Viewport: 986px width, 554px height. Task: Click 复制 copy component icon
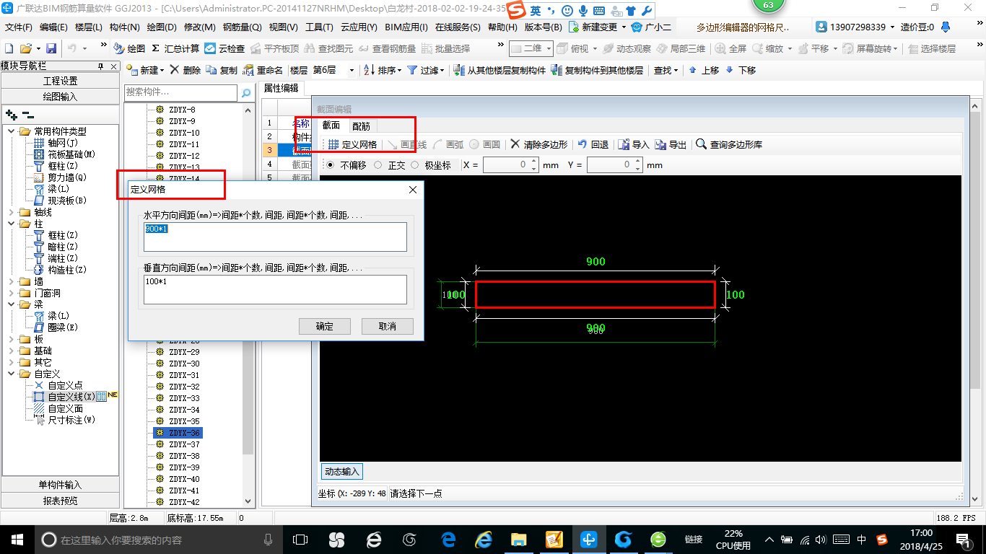(222, 70)
